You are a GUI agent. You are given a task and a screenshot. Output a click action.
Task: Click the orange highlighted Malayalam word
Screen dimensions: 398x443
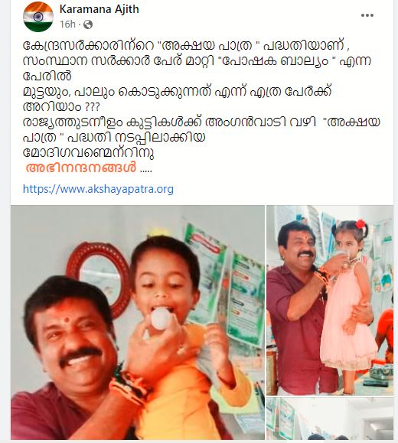pos(81,168)
